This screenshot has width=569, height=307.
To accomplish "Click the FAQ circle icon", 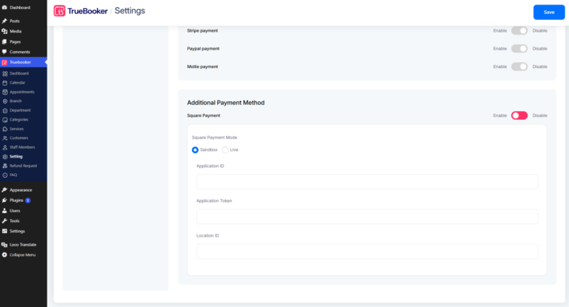I will tap(5, 175).
